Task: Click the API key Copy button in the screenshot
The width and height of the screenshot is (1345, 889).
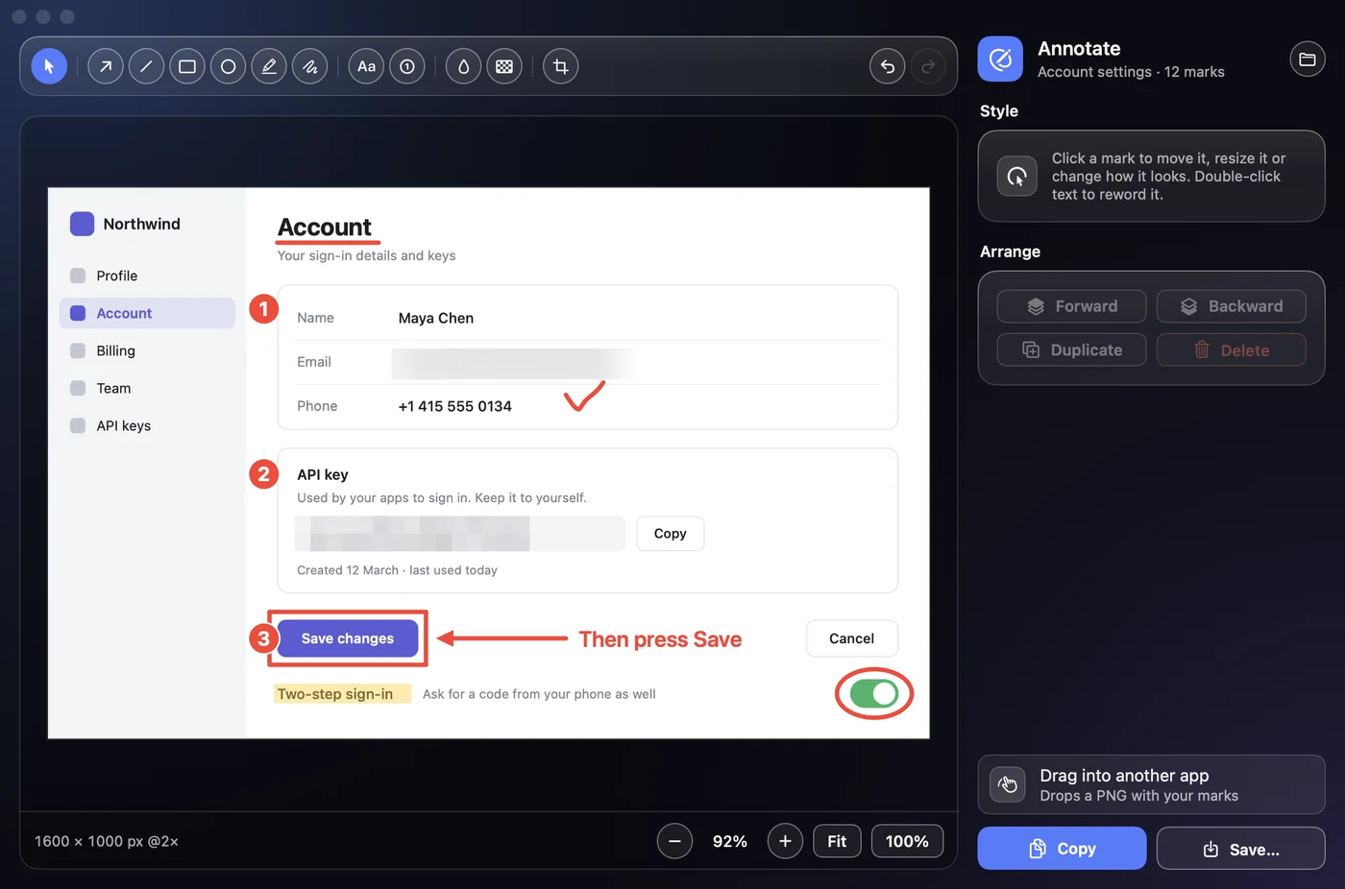Action: [x=671, y=534]
